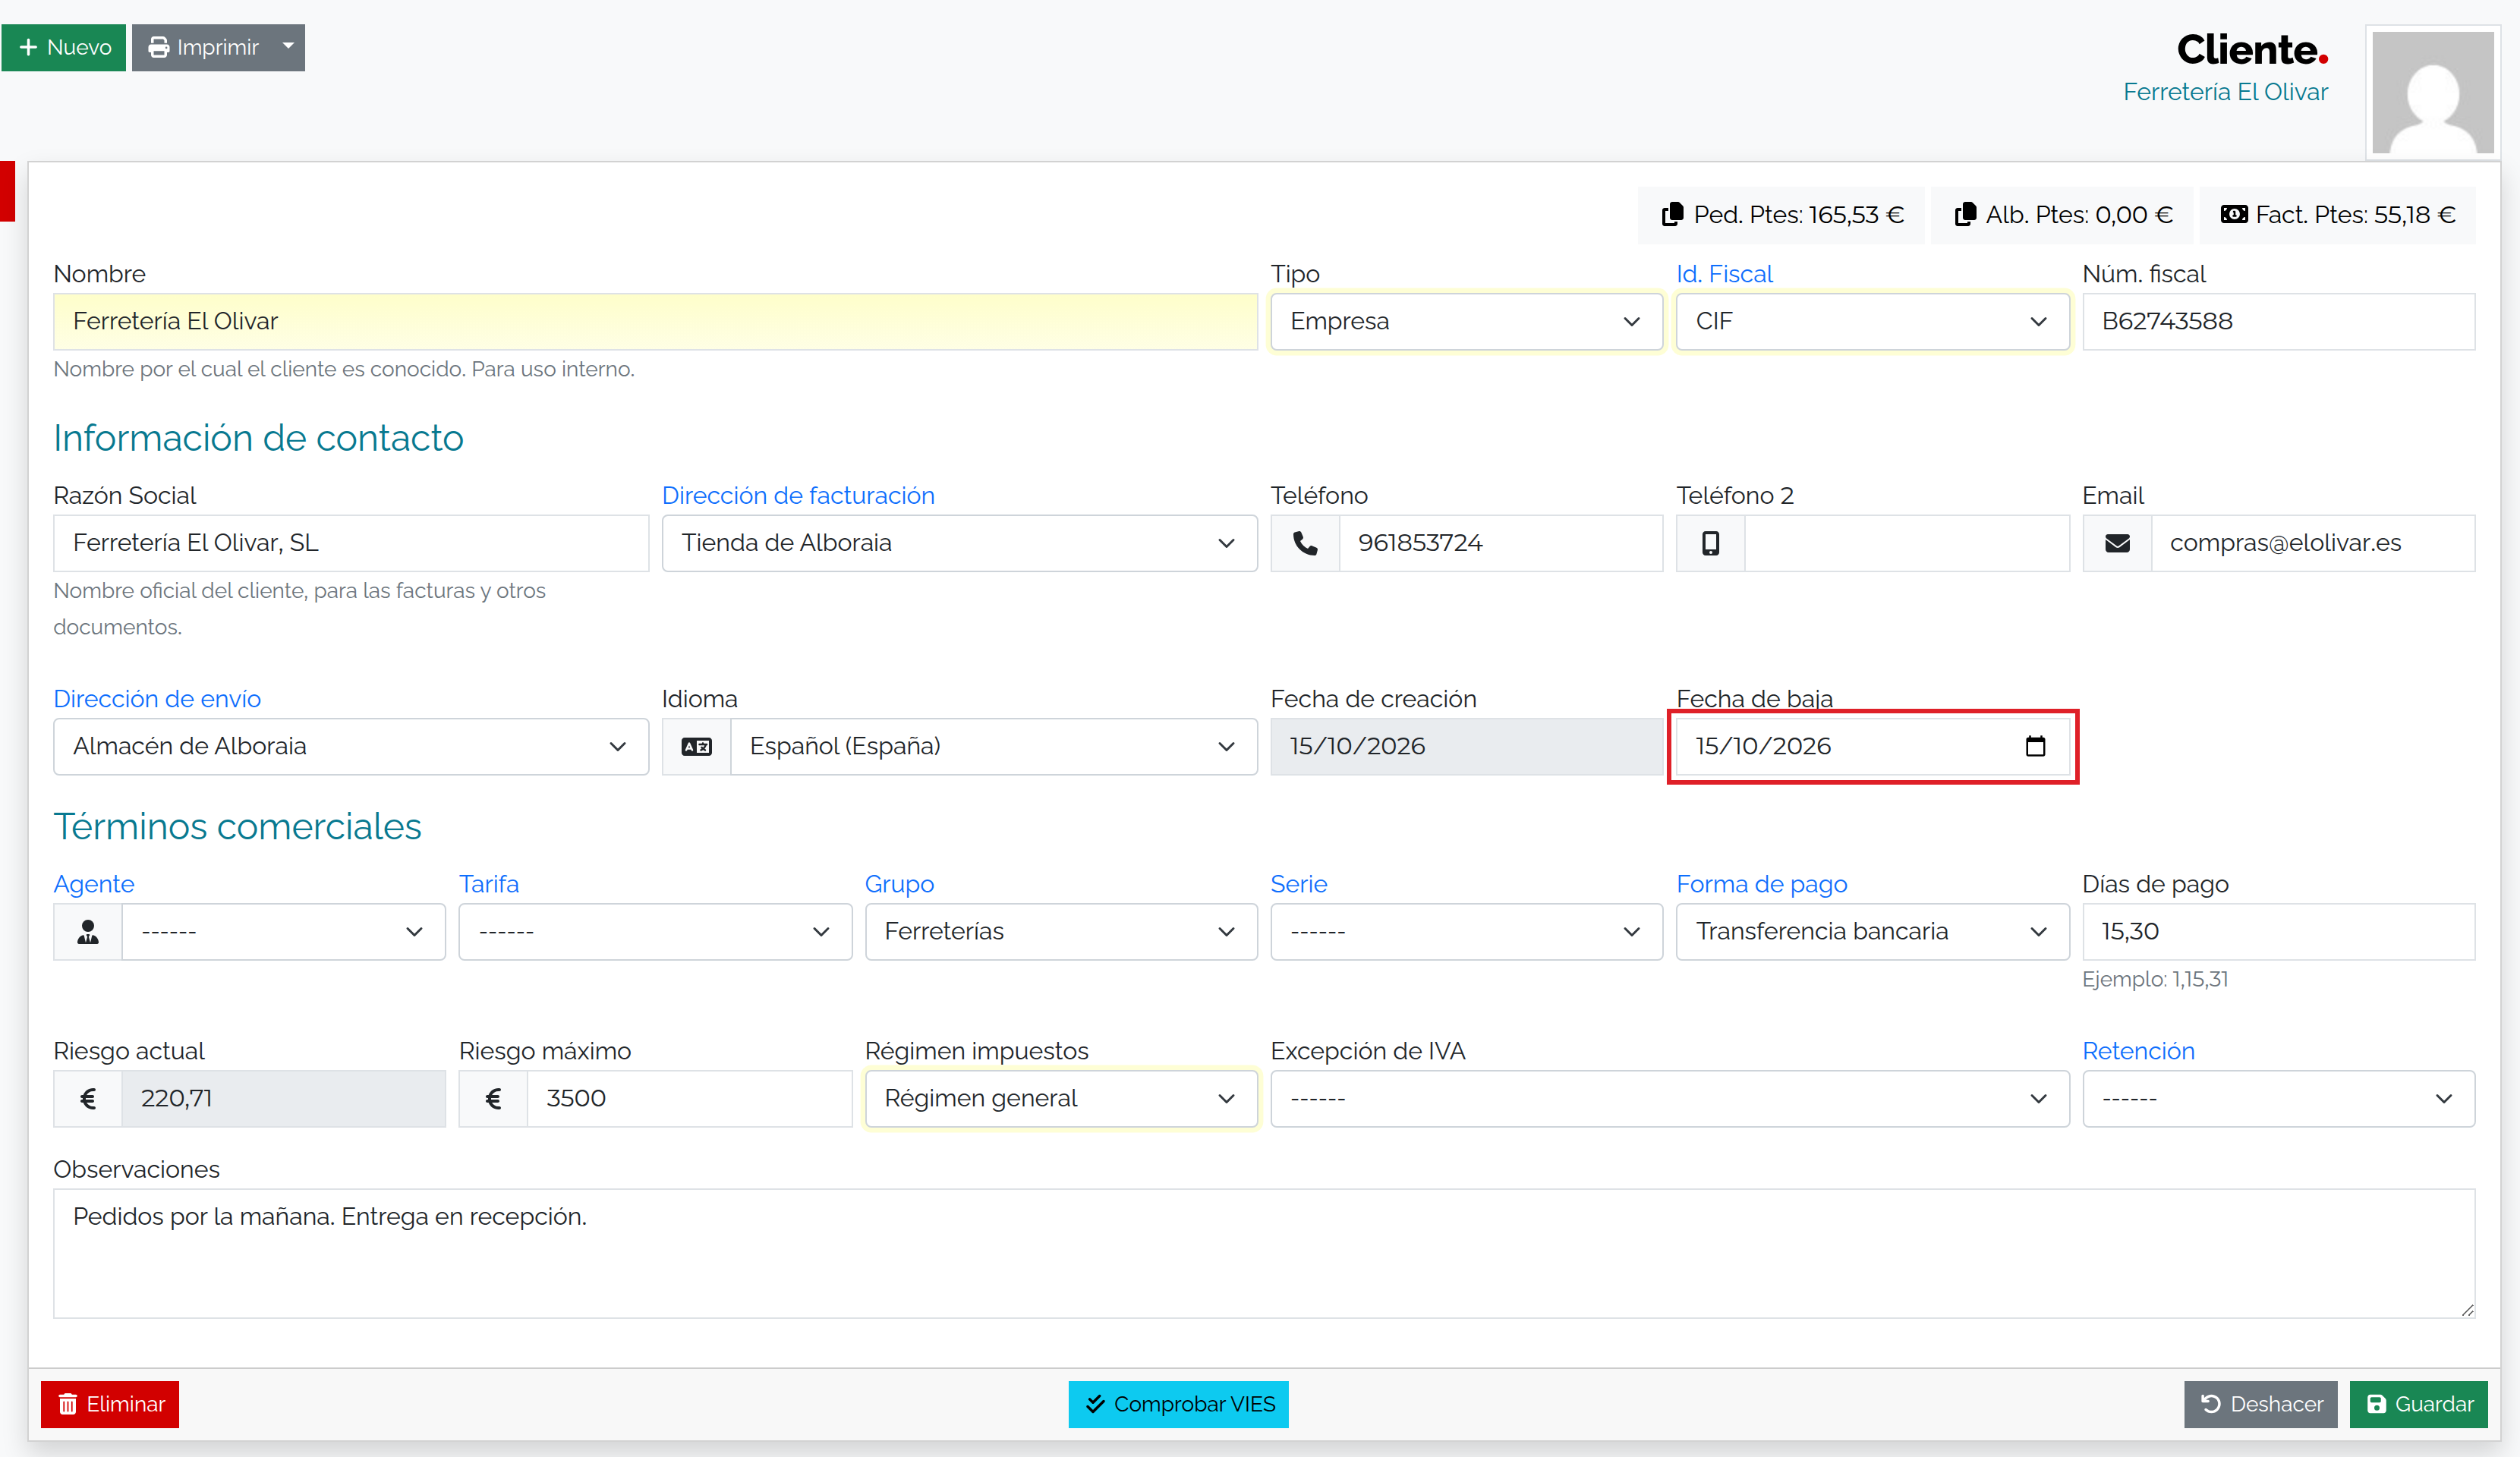The height and width of the screenshot is (1457, 2520).
Task: Click the envelope icon beside Email
Action: [2117, 543]
